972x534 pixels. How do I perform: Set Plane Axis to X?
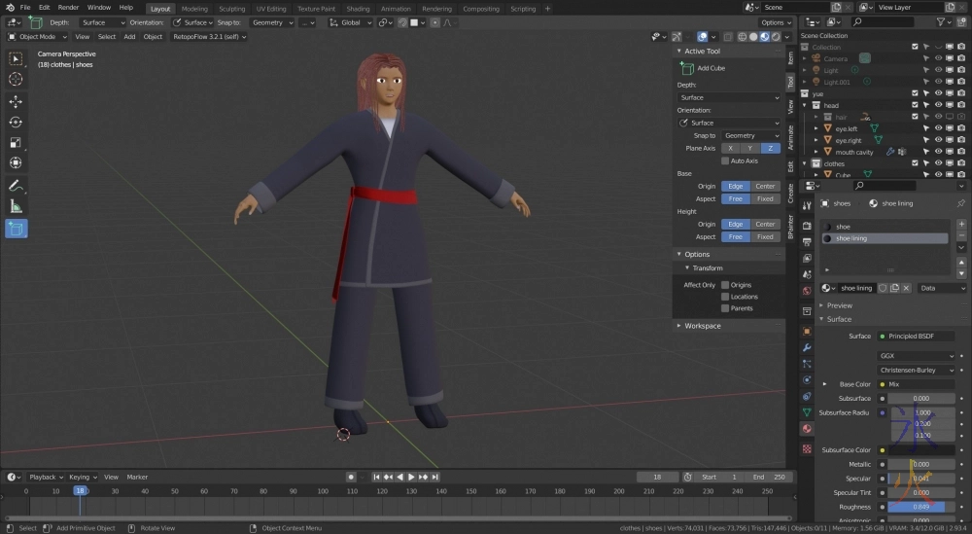pos(731,148)
